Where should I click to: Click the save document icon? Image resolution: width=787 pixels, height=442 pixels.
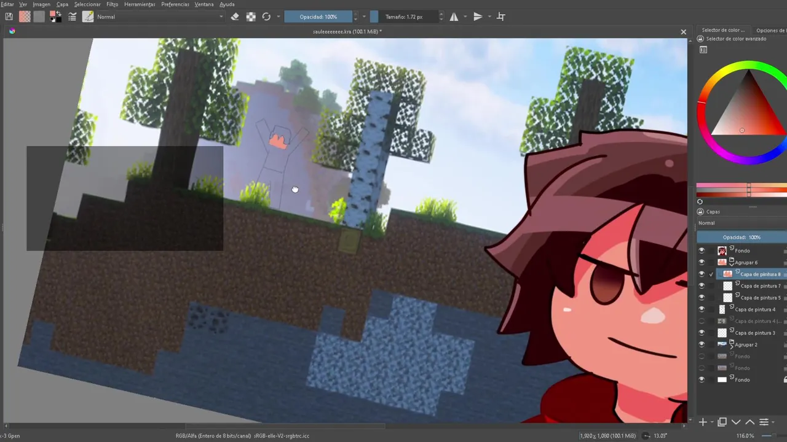click(9, 17)
